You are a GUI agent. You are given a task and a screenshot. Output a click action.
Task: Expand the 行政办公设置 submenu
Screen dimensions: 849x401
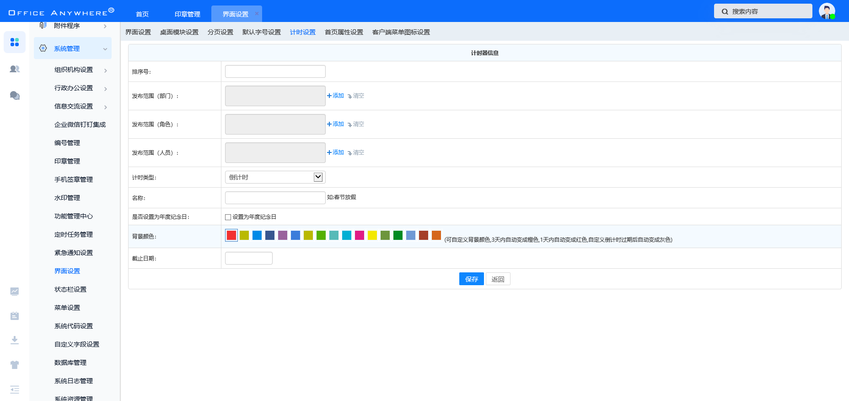[105, 88]
